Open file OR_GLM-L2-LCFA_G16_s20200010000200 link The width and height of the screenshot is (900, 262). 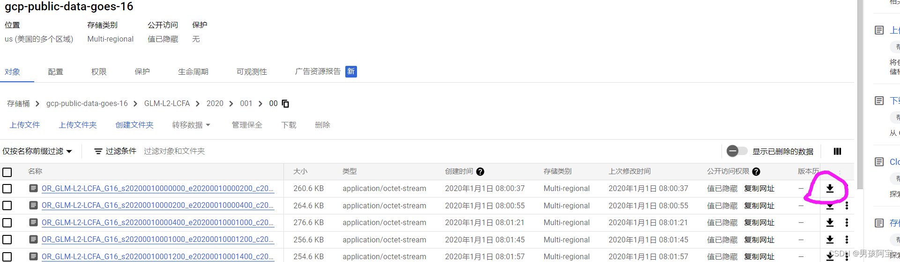point(158,205)
